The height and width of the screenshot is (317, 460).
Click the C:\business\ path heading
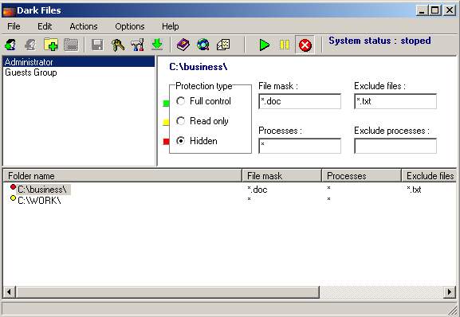click(x=199, y=67)
